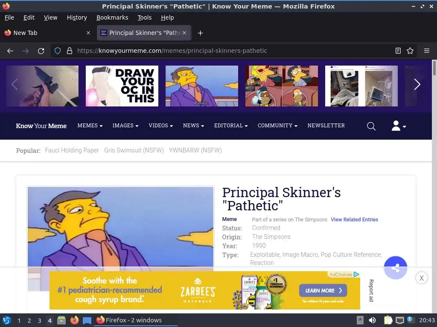Open DRAW YOUR OC IN THIS thumbnail
Image resolution: width=437 pixels, height=327 pixels.
122,86
